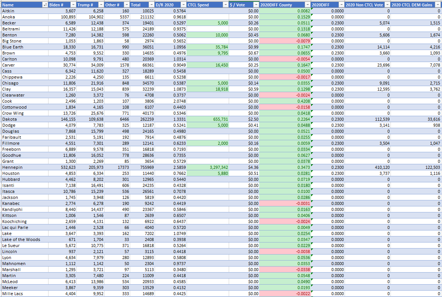Select the green 0.4208 county diff cell

(x=285, y=101)
